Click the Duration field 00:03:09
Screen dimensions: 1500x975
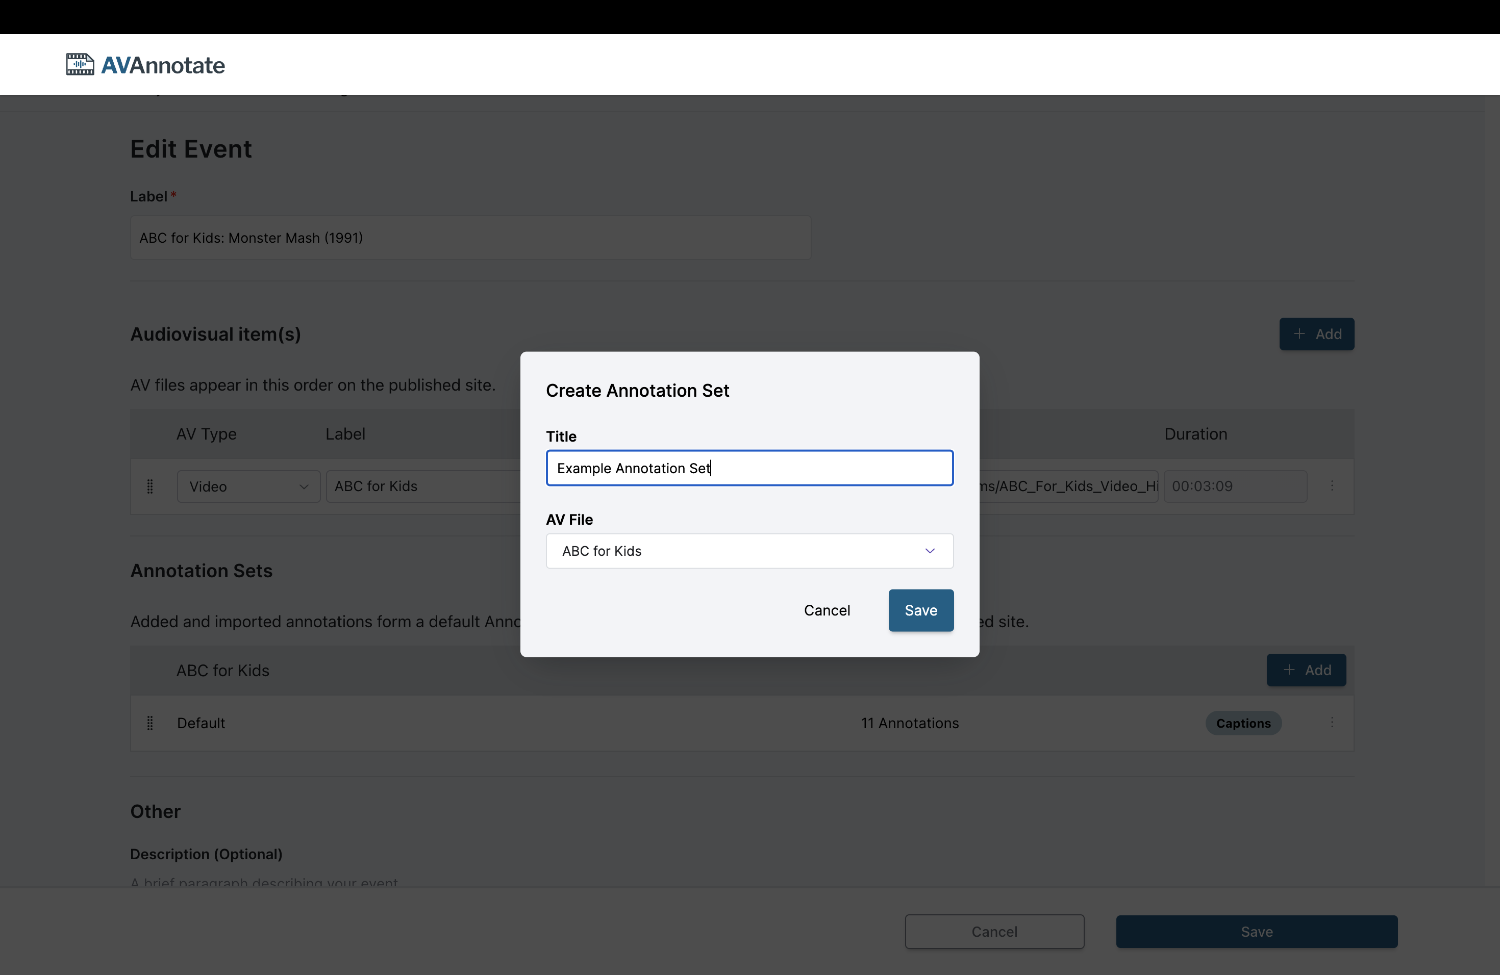pyautogui.click(x=1234, y=486)
